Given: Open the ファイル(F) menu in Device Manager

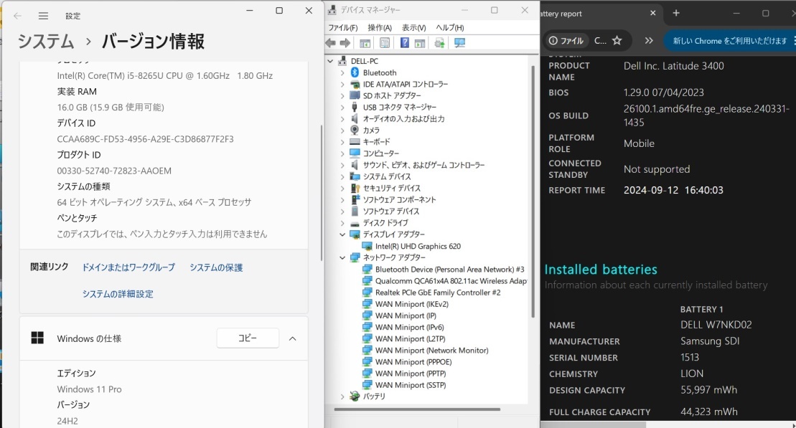Looking at the screenshot, I should click(342, 27).
